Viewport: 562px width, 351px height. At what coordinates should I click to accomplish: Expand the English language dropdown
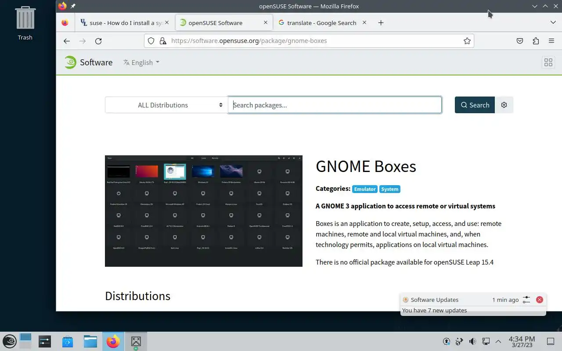pyautogui.click(x=141, y=62)
